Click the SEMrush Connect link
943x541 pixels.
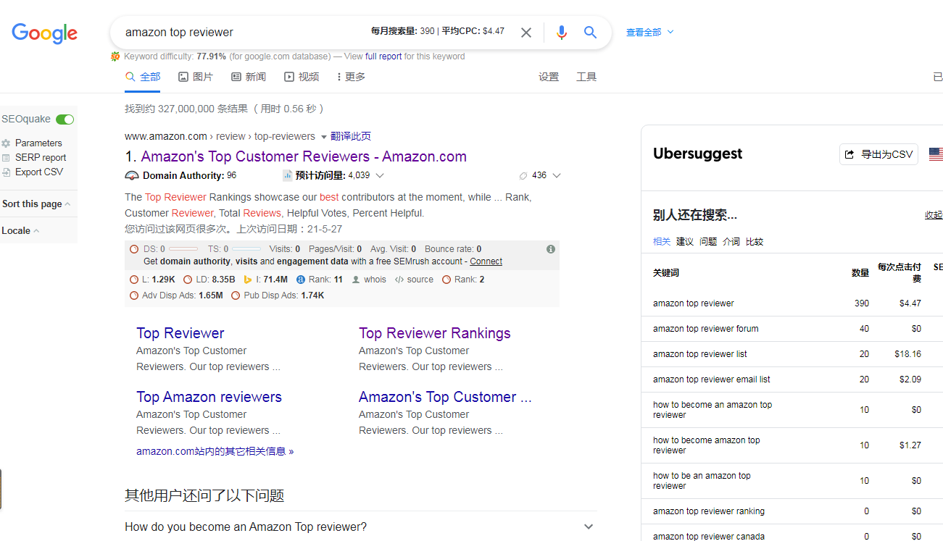click(x=486, y=261)
